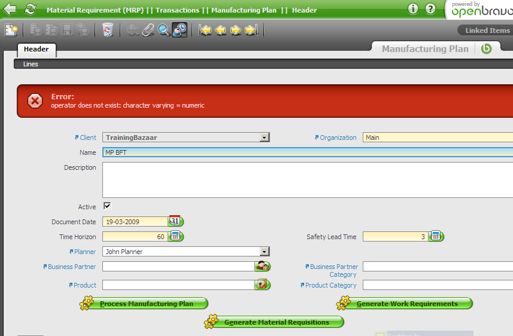Open the Help question mark icon
The image size is (513, 336).
click(430, 9)
